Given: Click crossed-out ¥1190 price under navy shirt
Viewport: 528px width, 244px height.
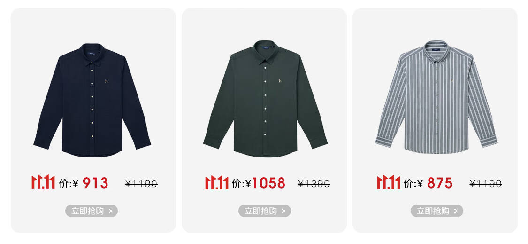Looking at the screenshot, I should 141,184.
